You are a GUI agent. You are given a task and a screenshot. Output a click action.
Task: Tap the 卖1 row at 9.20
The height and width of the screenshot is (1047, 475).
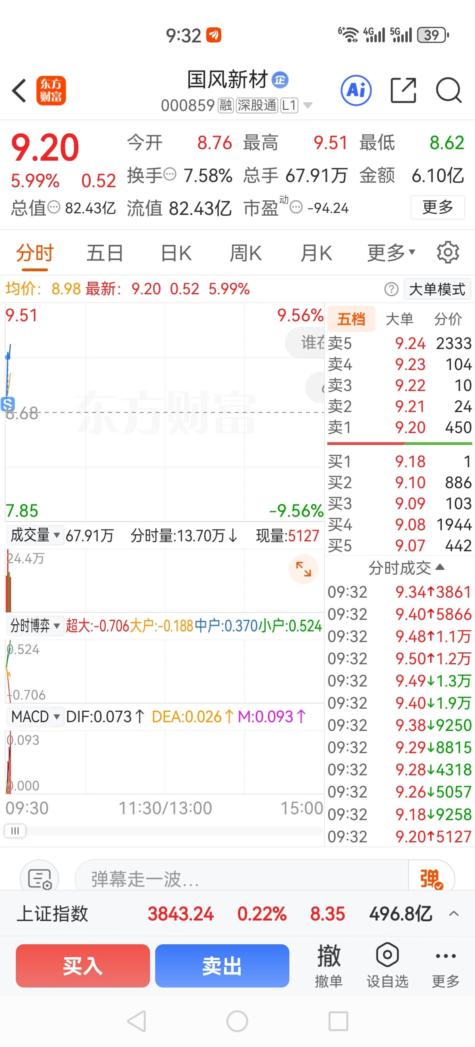[399, 428]
